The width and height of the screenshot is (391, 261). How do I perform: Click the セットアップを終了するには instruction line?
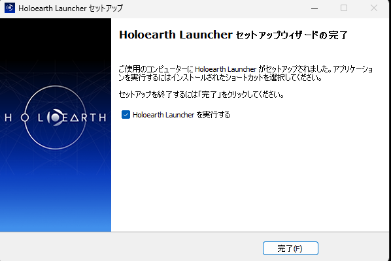[x=201, y=95]
